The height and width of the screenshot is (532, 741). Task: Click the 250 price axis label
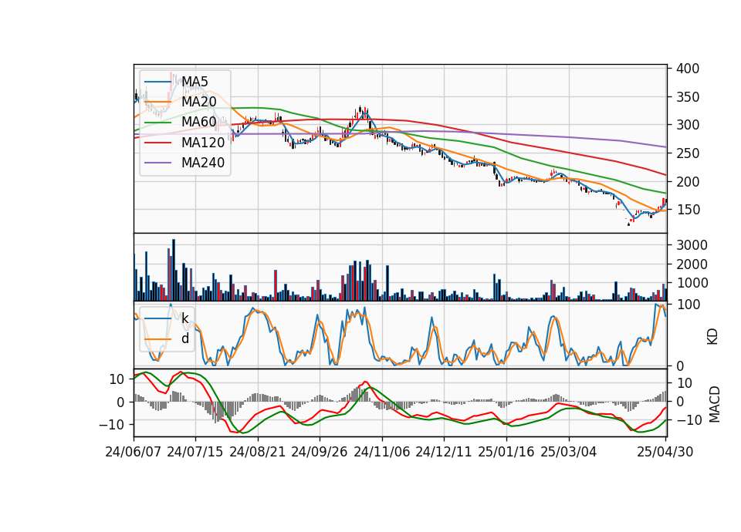click(688, 153)
